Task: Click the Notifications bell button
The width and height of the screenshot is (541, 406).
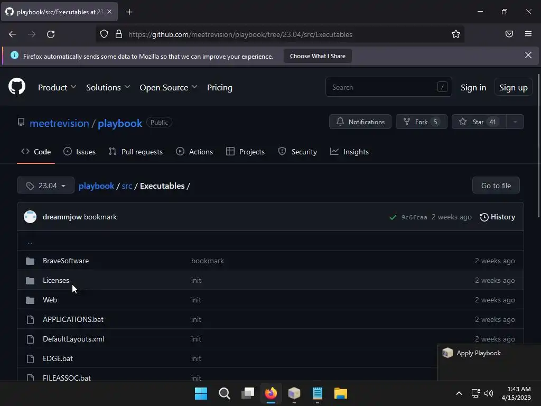Action: coord(360,122)
